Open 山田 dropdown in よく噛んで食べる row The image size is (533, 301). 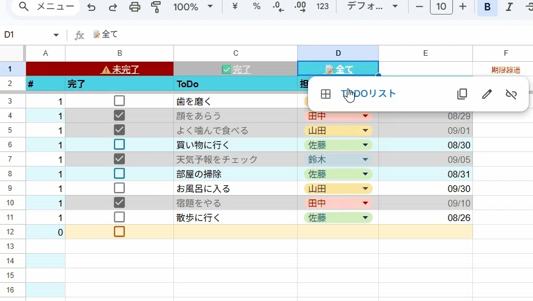click(x=366, y=131)
